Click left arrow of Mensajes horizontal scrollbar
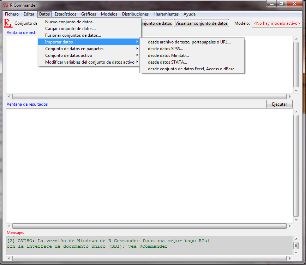Viewport: 306px width, 265px height. pyautogui.click(x=9, y=259)
